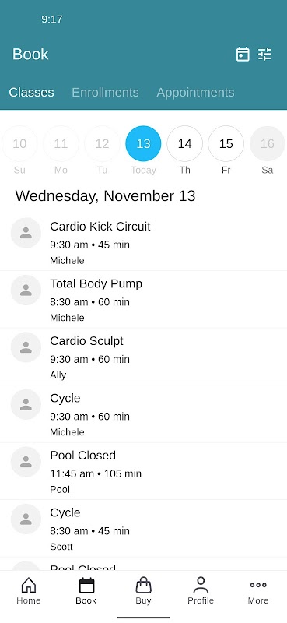Image resolution: width=287 pixels, height=623 pixels.
Task: Open the 11:45 am Pool Closed entry
Action: [x=143, y=471]
